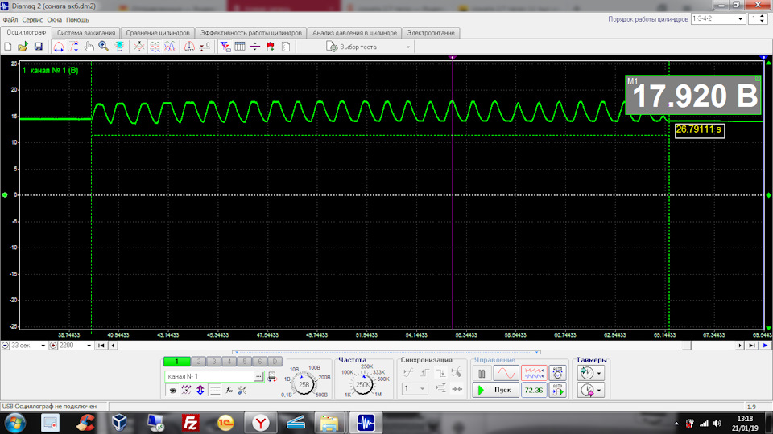The width and height of the screenshot is (773, 434).
Task: Click the fx math function icon
Action: 229,390
